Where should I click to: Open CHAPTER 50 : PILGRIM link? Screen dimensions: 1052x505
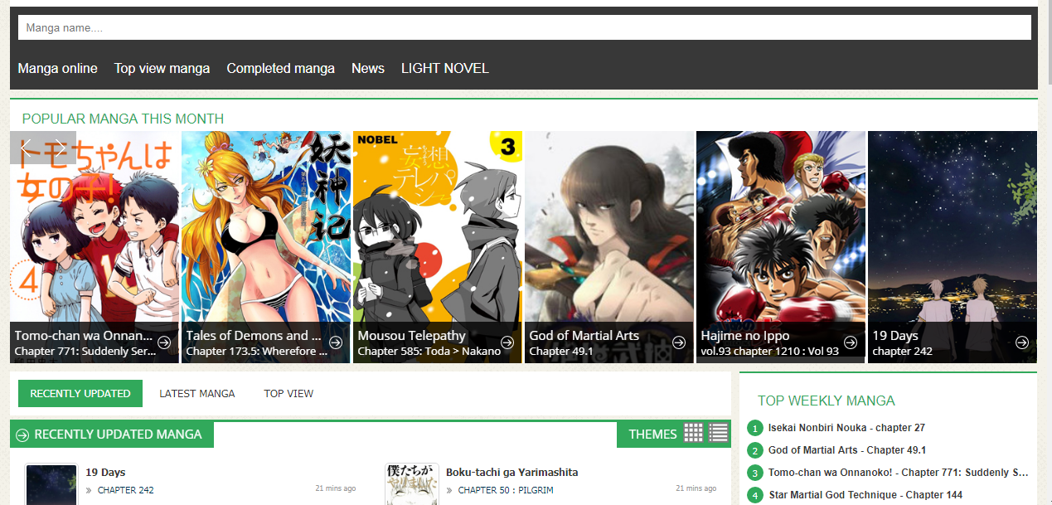506,491
